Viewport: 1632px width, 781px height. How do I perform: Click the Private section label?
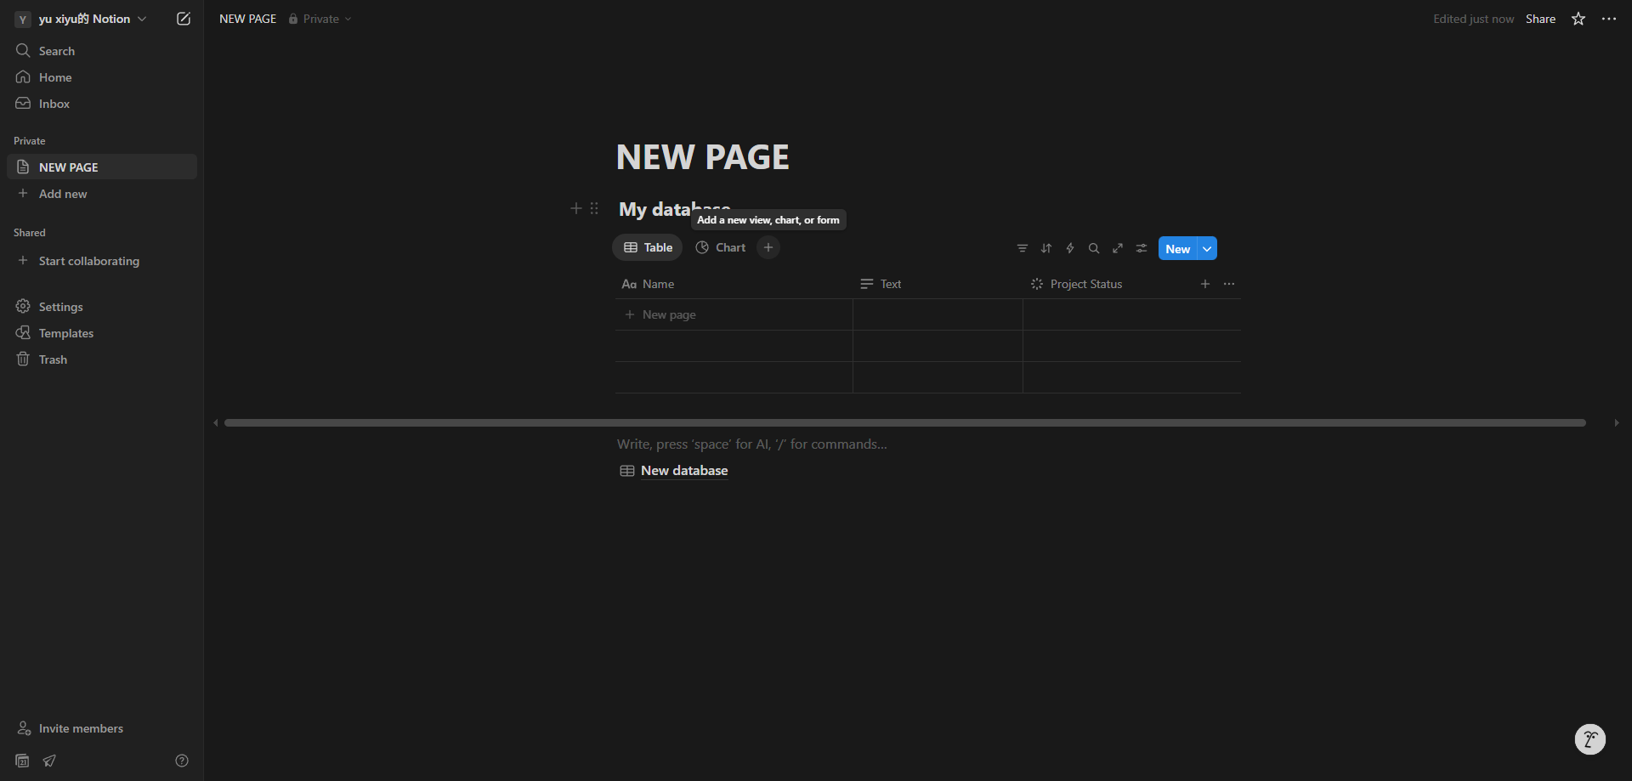30,141
